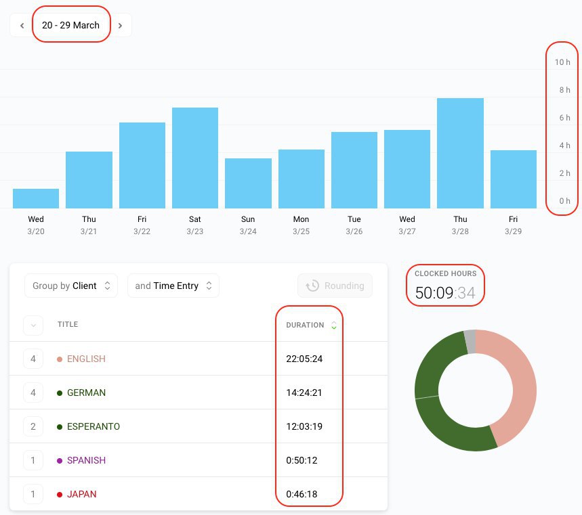Expand the SPANISH group with 1 entry
The height and width of the screenshot is (515, 582).
pos(33,460)
